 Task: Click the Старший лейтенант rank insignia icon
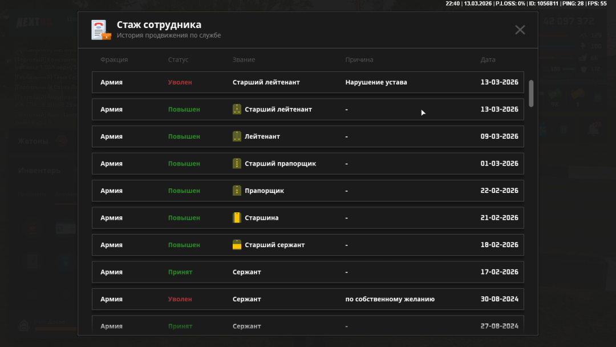(x=237, y=110)
